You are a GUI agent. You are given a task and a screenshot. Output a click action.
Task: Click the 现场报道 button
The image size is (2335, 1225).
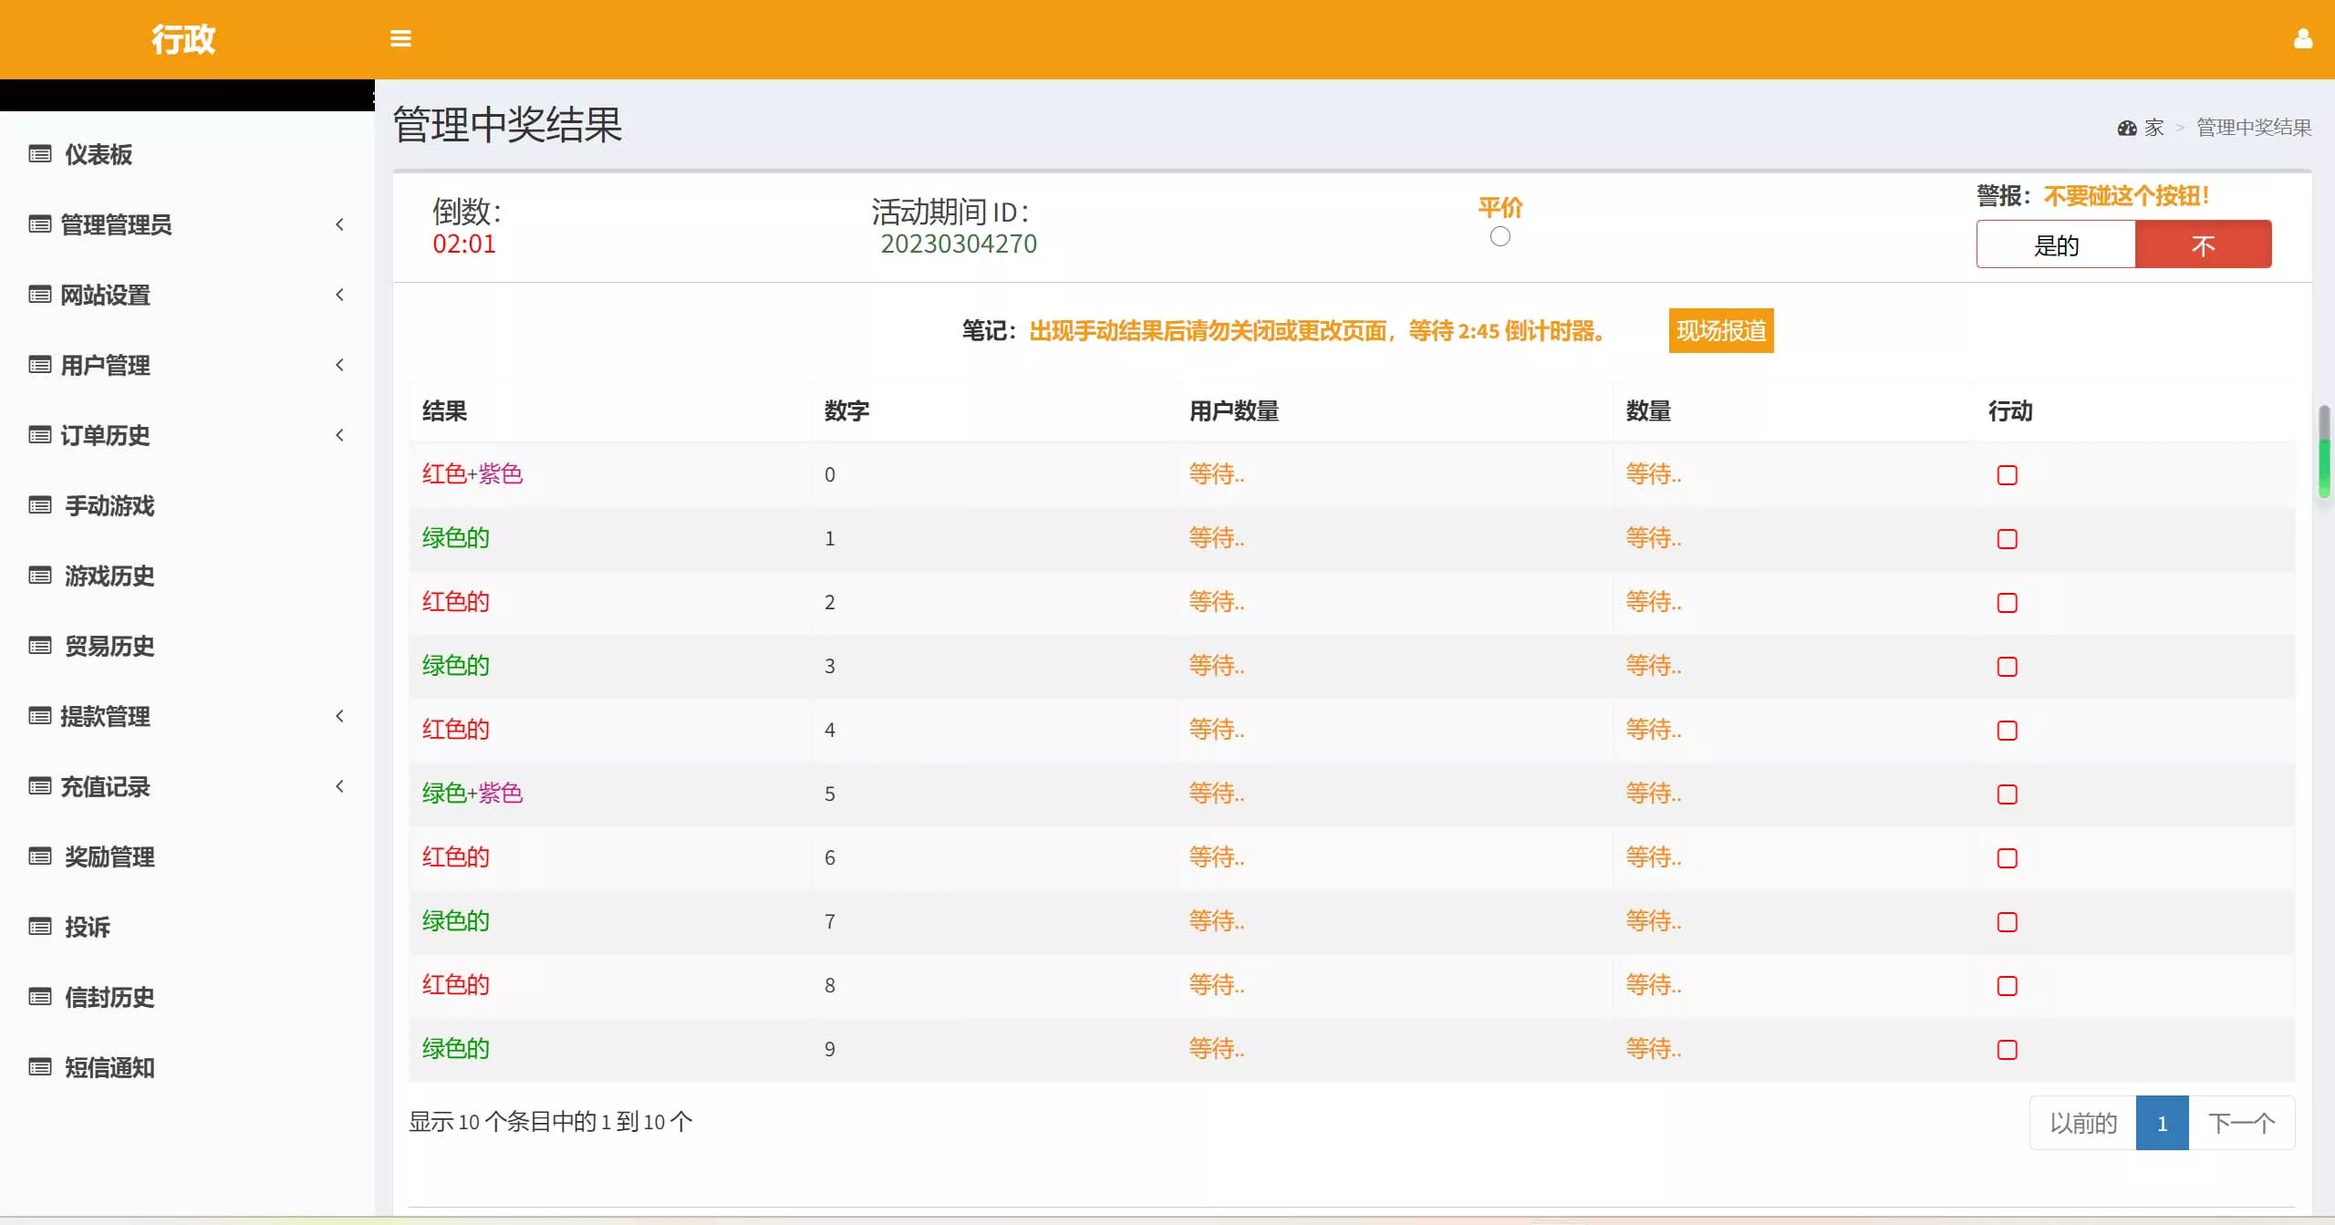(x=1720, y=330)
